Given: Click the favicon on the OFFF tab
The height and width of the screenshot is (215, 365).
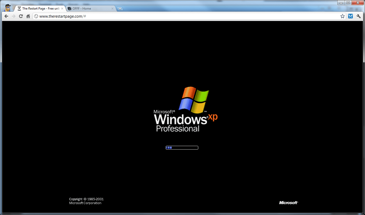Looking at the screenshot, I should point(69,7).
